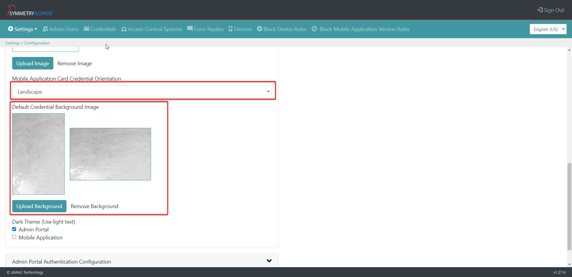This screenshot has width=572, height=277.
Task: Select the landscape background thumbnail
Action: click(110, 154)
